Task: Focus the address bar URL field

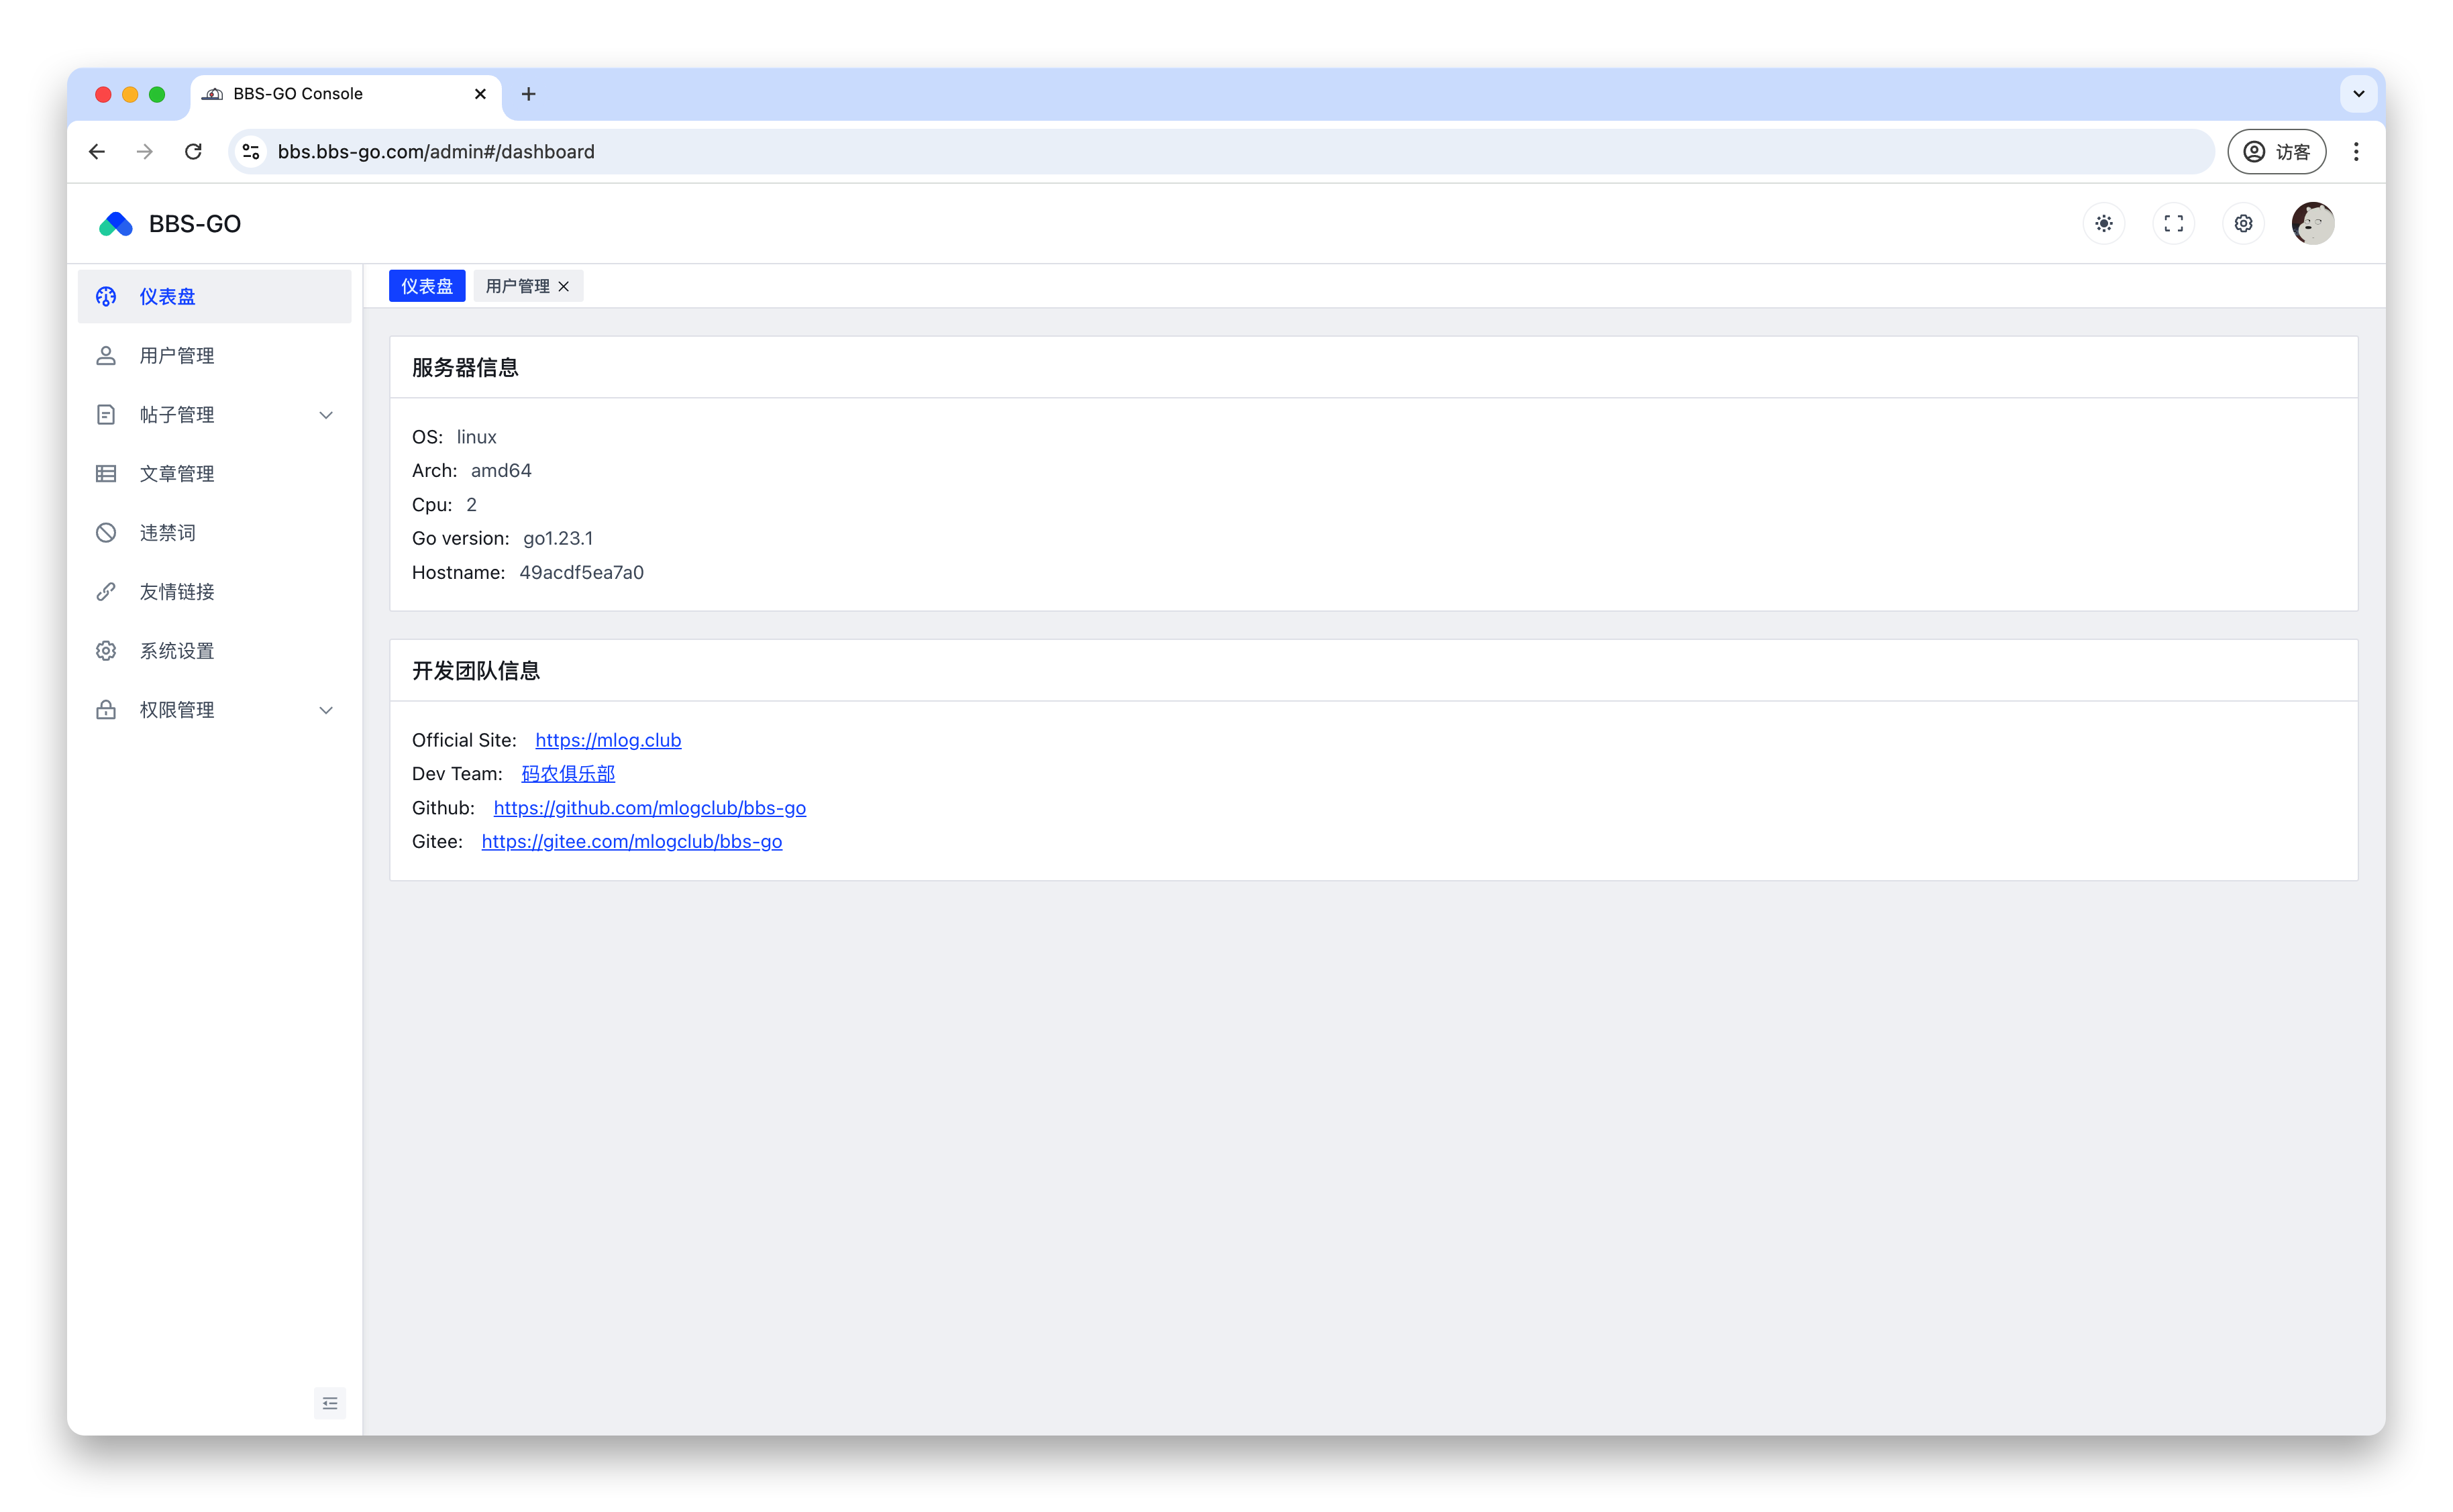Action: tap(1220, 151)
